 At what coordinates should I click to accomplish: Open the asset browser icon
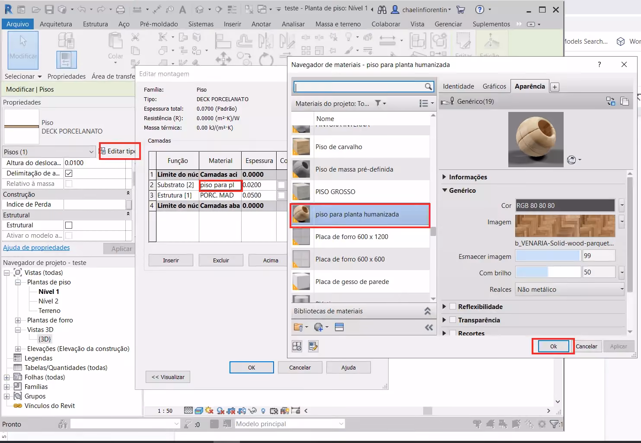tap(297, 346)
